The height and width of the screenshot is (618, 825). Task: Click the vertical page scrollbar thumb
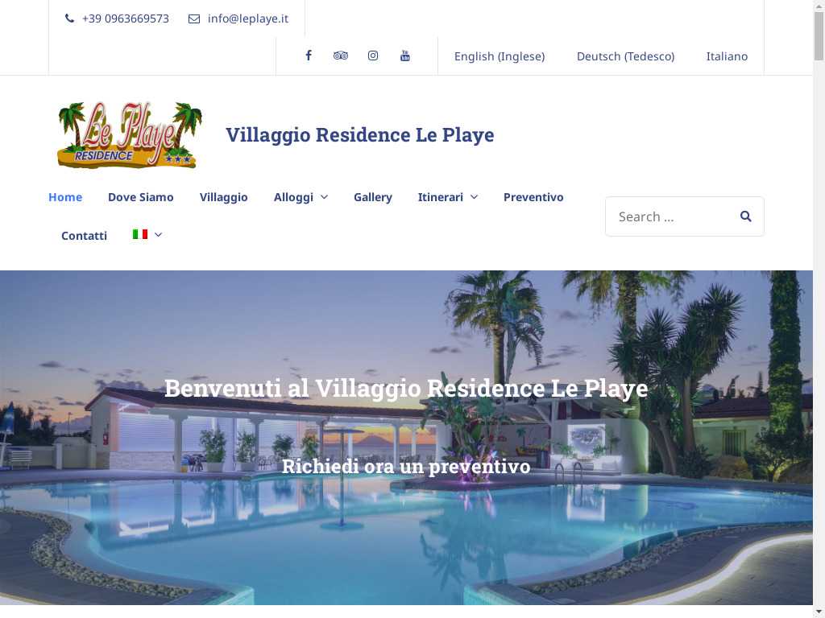tap(819, 35)
